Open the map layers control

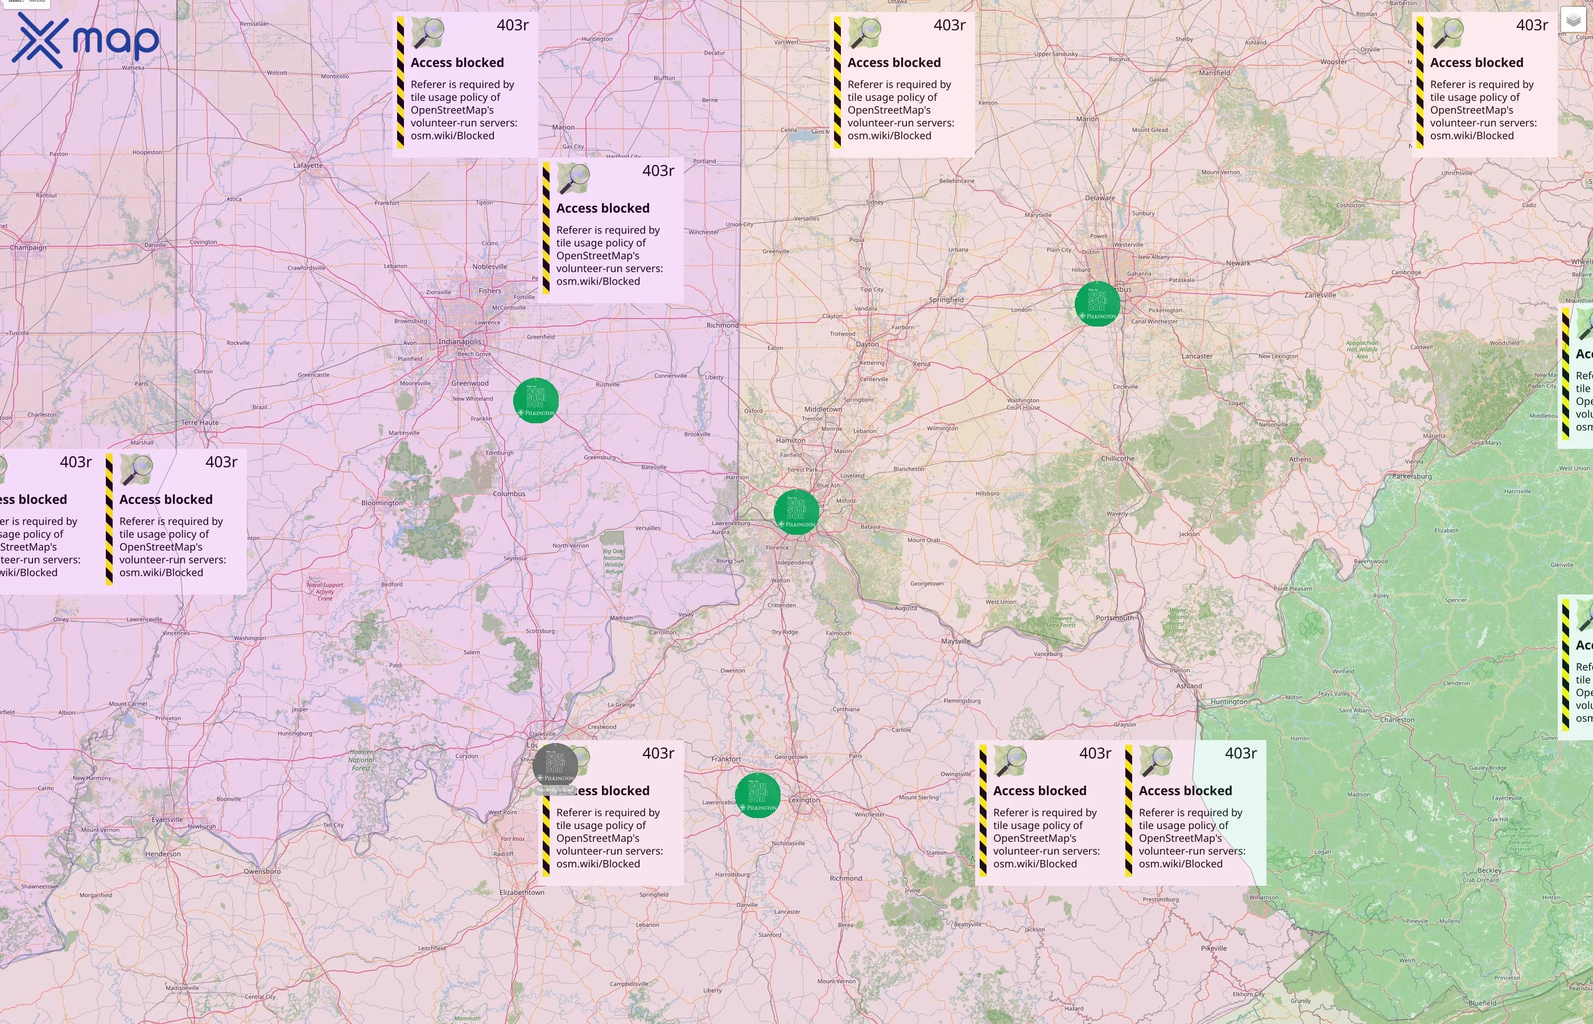[1573, 20]
